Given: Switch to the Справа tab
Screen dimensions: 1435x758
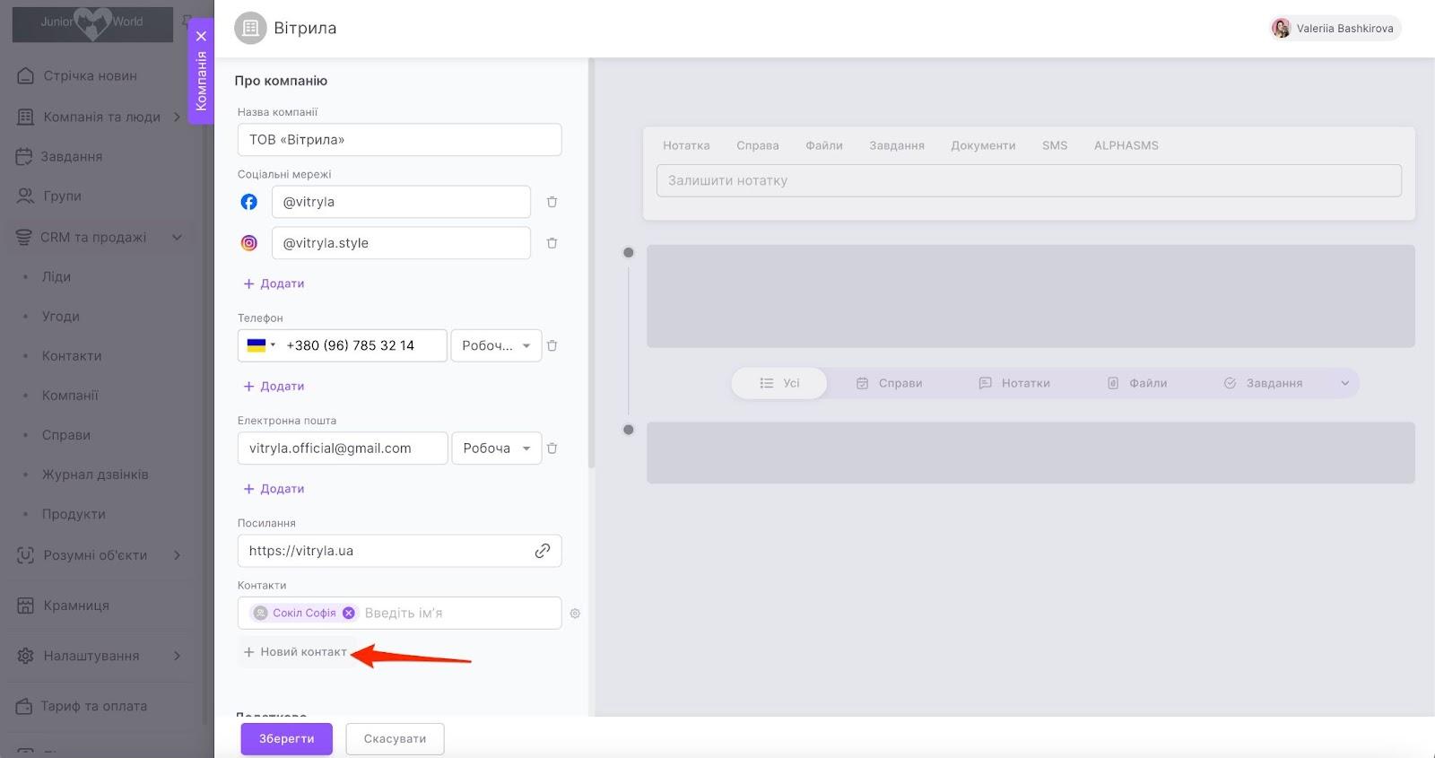Looking at the screenshot, I should pos(757,145).
